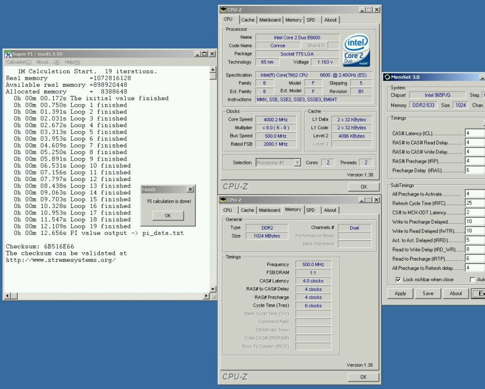Viewport: 485px width, 389px height.
Task: Click the right arrow of Super PI's horizontal scrollbar
Action: tap(206, 296)
